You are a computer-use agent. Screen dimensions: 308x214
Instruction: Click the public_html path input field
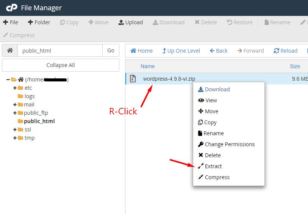coord(60,50)
